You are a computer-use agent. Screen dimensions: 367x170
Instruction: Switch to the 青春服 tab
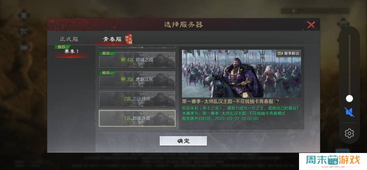[112, 39]
